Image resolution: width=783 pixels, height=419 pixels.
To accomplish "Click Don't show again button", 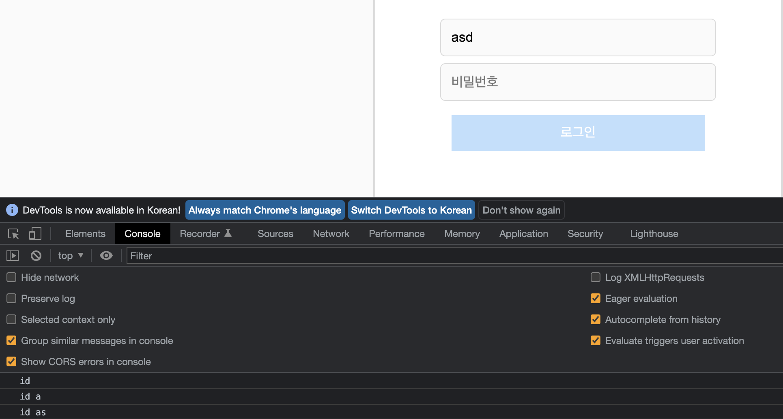I will tap(521, 210).
